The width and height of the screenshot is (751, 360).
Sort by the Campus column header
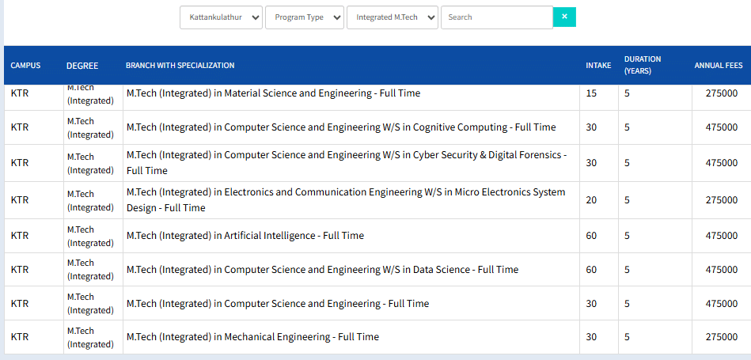click(x=25, y=66)
